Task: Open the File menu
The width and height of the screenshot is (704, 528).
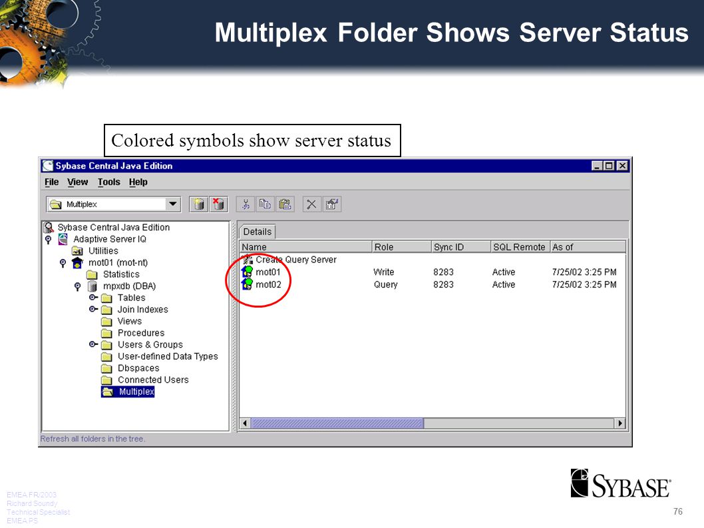Action: coord(52,182)
